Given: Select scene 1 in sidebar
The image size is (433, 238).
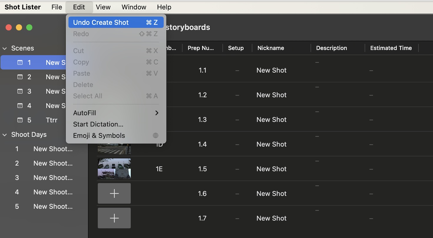Looking at the screenshot, I should point(33,63).
